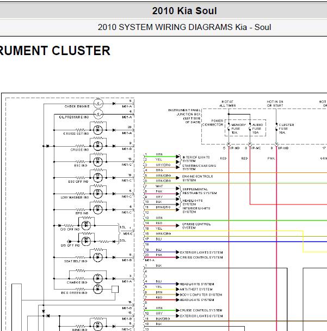
Task: Click the blue wire at pin 17
Action: [236, 242]
